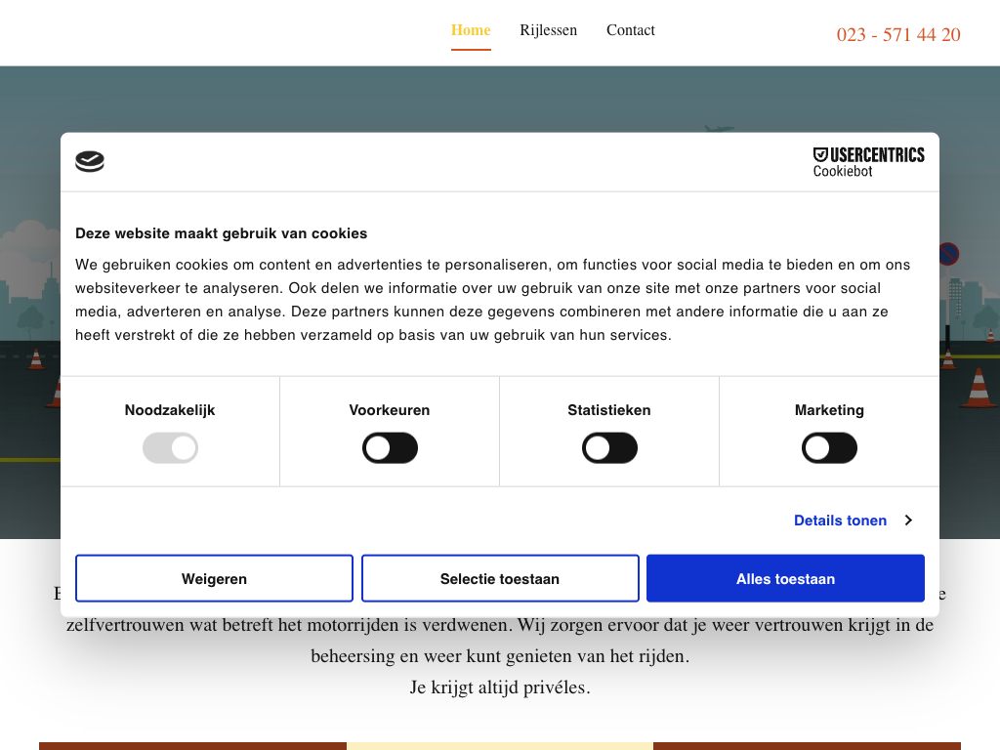Click the Cookiebot logo icon in dialog header
This screenshot has width=1000, height=750.
tap(90, 162)
